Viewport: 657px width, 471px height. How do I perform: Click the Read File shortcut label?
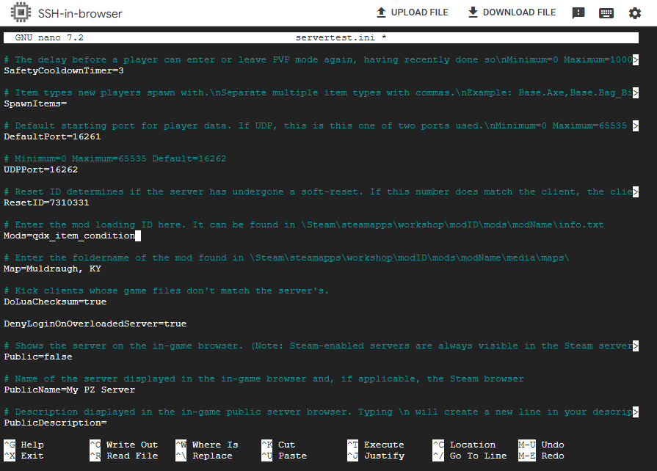[132, 456]
